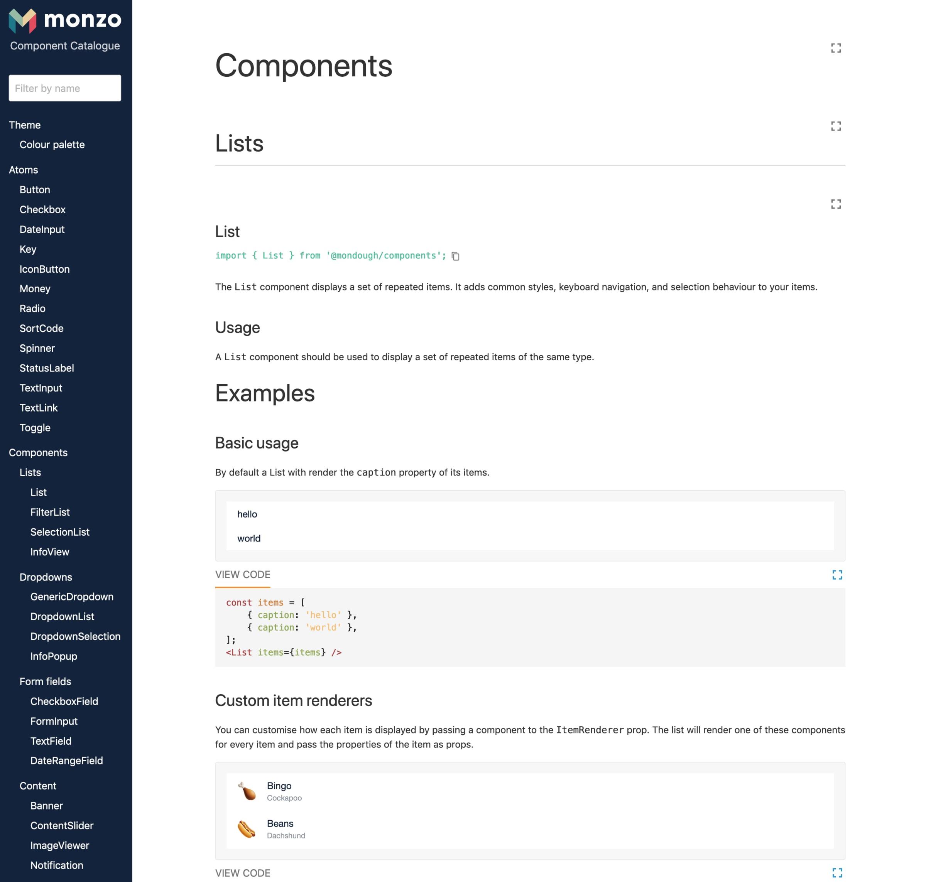
Task: Go to the Dropdowns section
Action: coord(46,577)
